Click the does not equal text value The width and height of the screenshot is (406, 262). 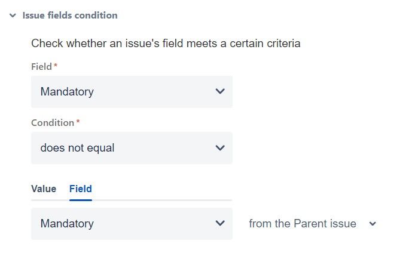[x=77, y=148]
